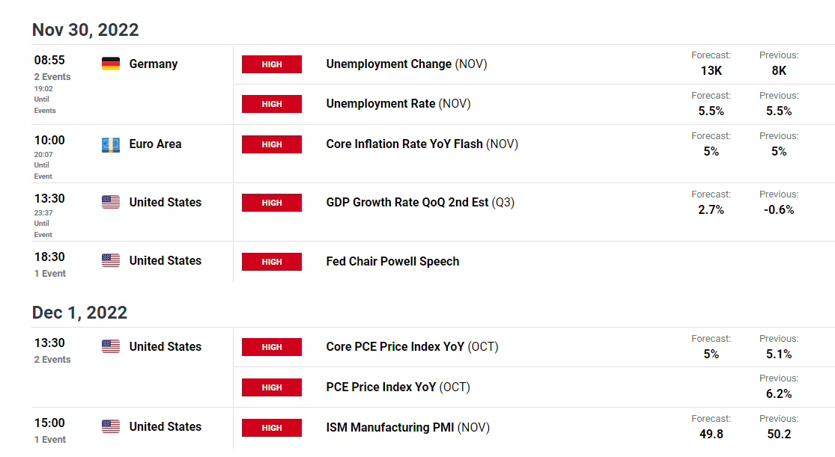Click the Germany flag icon

pyautogui.click(x=111, y=64)
